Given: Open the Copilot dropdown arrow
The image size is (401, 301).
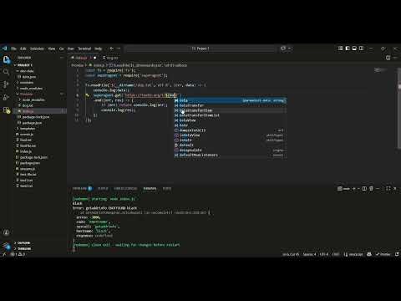Looking at the screenshot, I should pyautogui.click(x=290, y=48).
